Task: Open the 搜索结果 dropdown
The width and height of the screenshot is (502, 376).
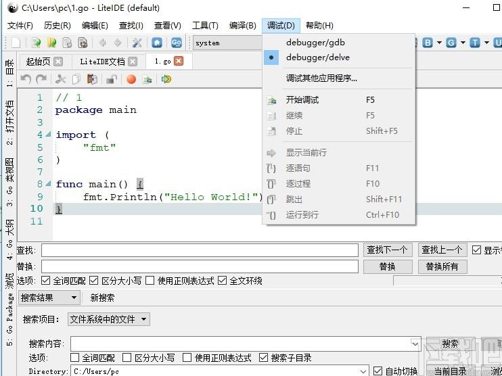Action: coord(49,298)
